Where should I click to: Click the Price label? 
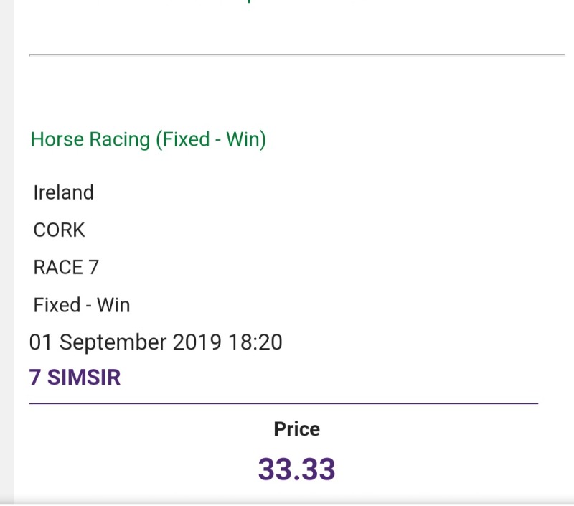[296, 429]
